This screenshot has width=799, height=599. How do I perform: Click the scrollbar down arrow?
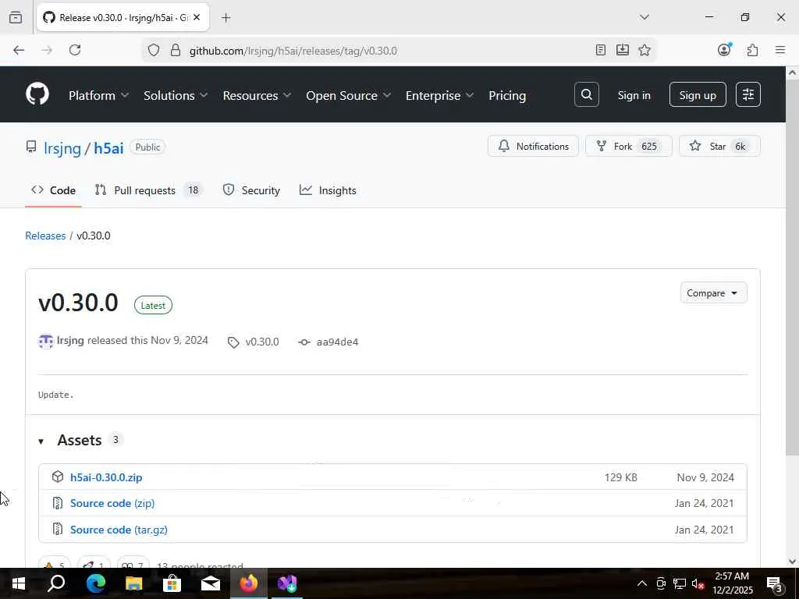click(x=792, y=562)
